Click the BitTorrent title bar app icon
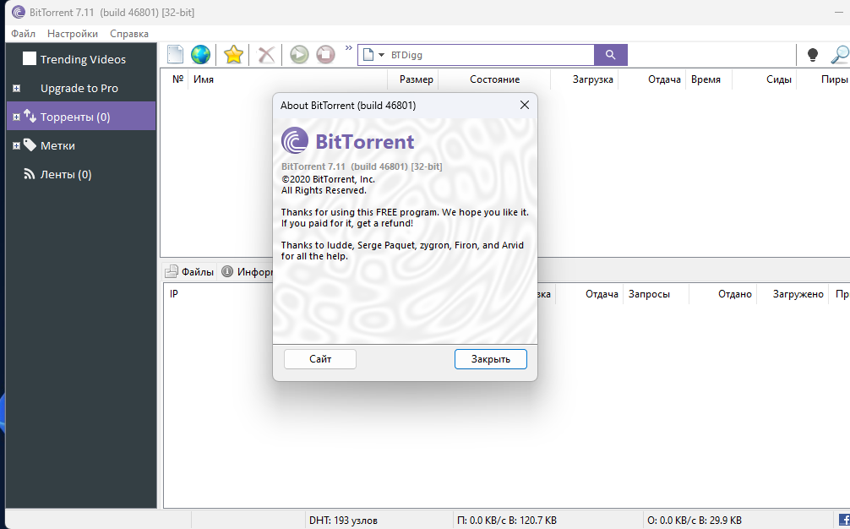850x529 pixels. [x=19, y=12]
